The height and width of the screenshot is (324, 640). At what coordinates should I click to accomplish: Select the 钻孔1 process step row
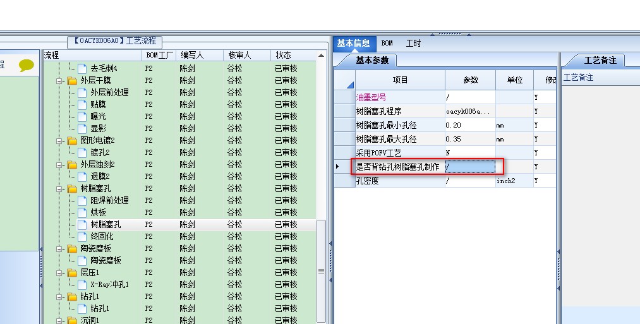click(179, 308)
